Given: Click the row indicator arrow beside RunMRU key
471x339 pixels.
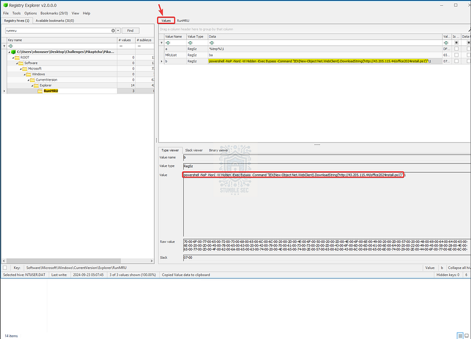Looking at the screenshot, I should 4,91.
